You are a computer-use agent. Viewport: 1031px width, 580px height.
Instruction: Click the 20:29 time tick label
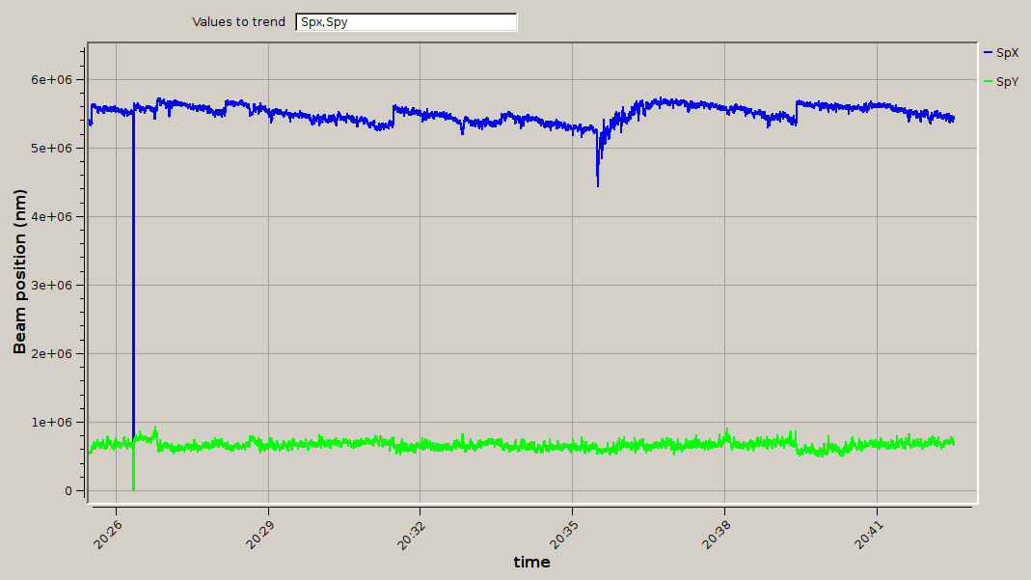coord(258,530)
